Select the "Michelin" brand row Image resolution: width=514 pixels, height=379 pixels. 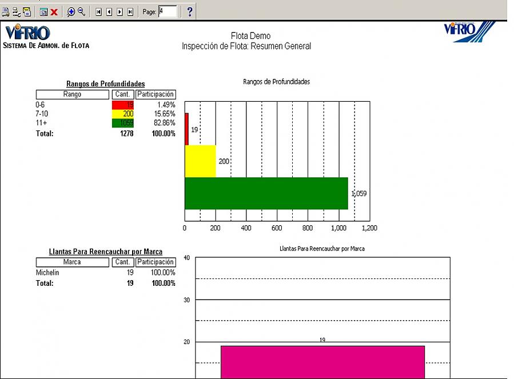coord(47,273)
